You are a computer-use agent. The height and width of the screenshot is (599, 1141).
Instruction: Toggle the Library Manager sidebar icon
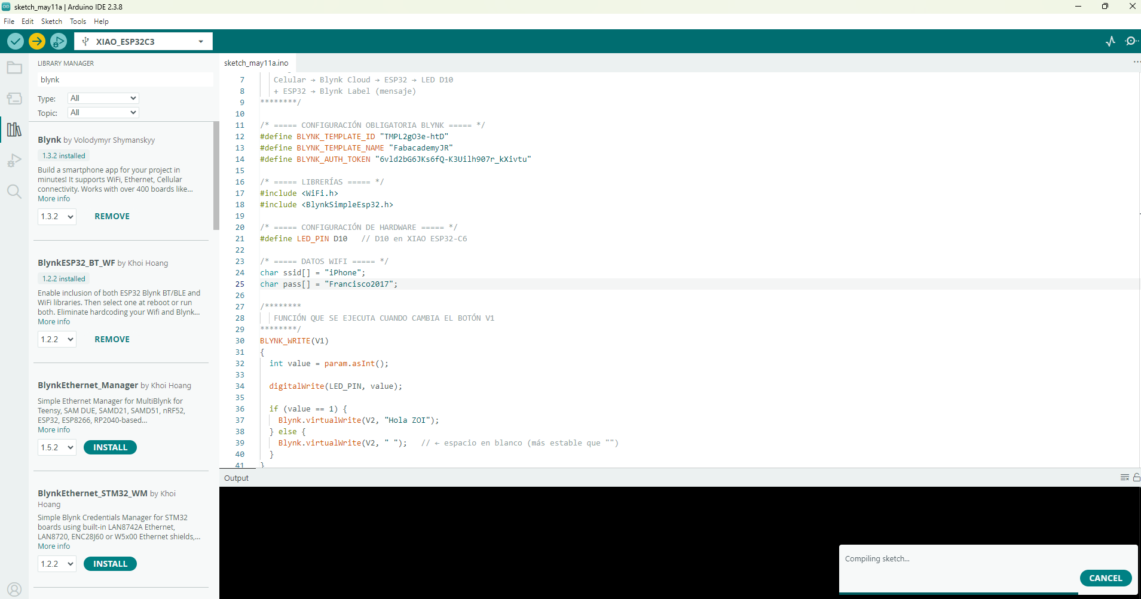(14, 130)
